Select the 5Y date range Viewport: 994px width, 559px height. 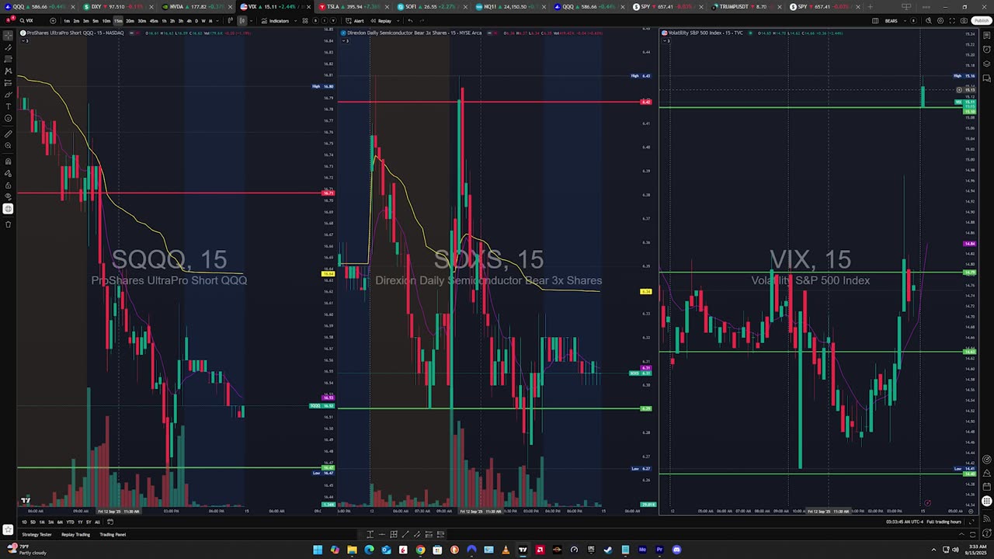(89, 522)
